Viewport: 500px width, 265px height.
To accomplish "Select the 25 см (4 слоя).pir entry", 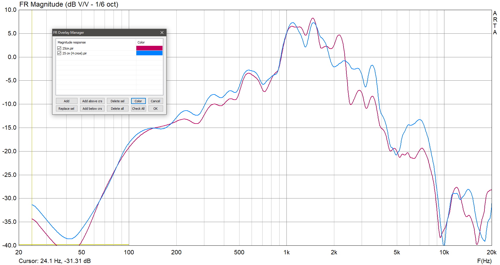I will pos(75,53).
